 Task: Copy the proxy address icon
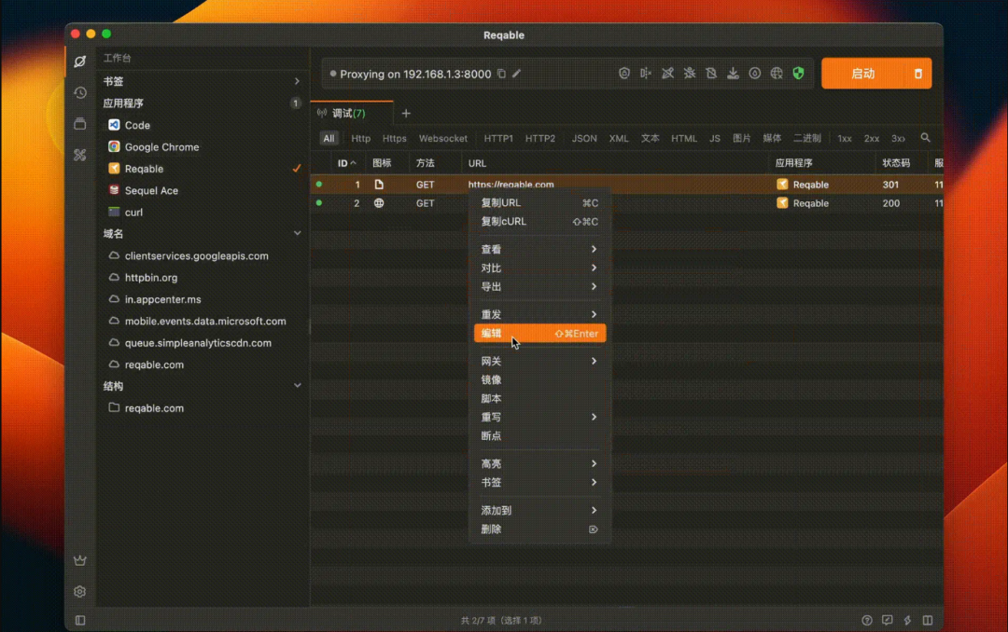501,74
